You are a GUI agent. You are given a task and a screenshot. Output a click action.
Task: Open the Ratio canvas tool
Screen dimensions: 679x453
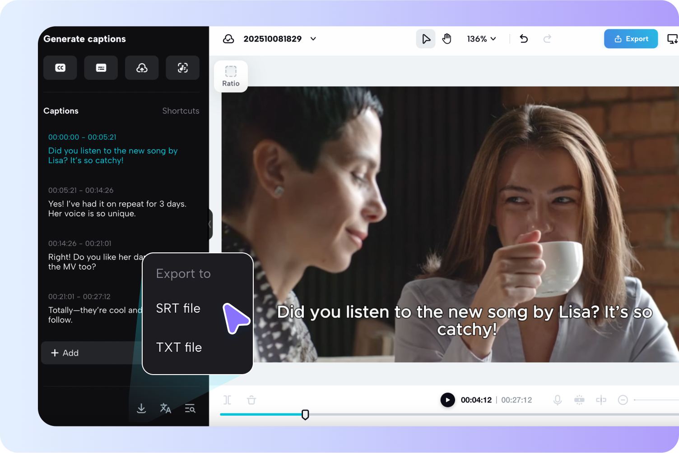tap(231, 76)
